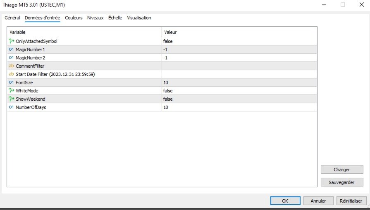Screen dimensions: 370x210
Task: Click the integer icon beside FontSize
Action: coord(11,83)
